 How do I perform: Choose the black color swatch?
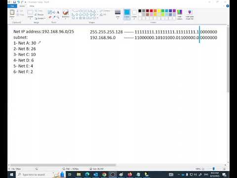point(140,11)
